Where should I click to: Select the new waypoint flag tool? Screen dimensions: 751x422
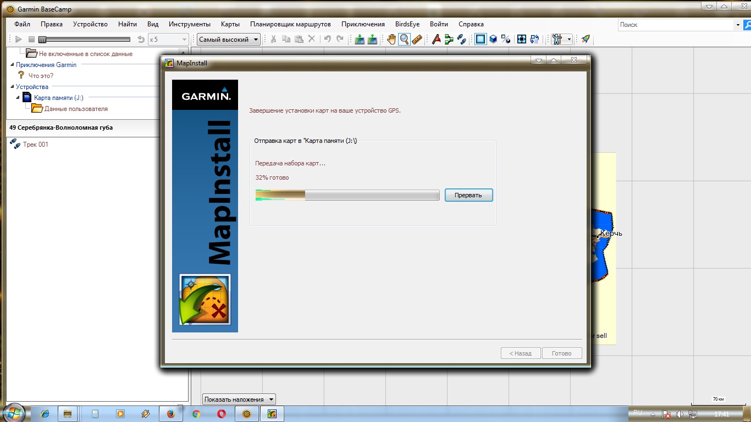436,39
